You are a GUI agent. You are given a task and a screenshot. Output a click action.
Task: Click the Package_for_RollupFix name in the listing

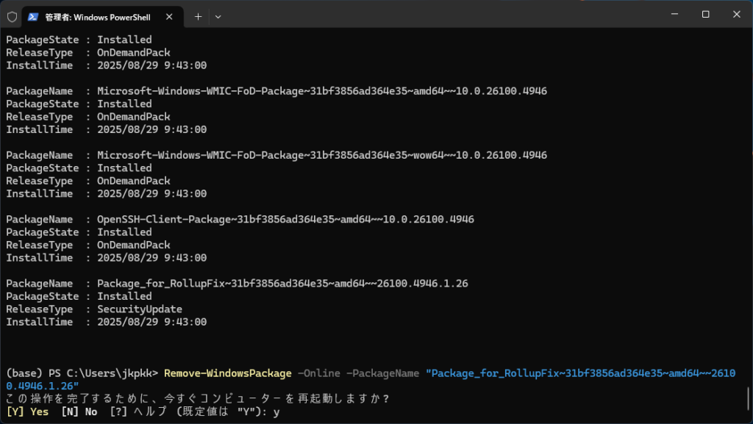[282, 284]
